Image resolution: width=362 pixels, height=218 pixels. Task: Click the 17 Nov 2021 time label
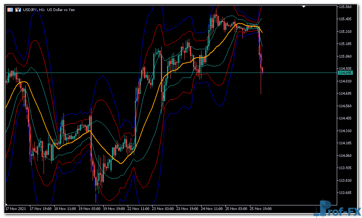(x=16, y=209)
